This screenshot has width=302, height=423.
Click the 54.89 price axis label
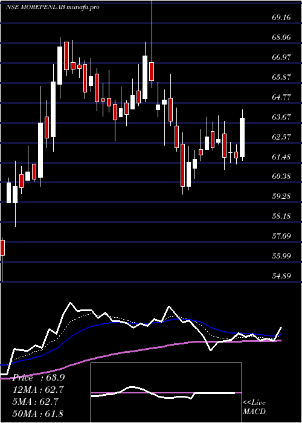[281, 276]
